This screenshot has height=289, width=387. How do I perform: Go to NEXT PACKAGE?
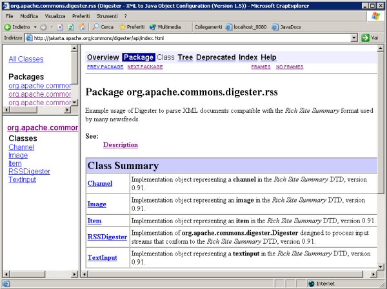coord(145,67)
